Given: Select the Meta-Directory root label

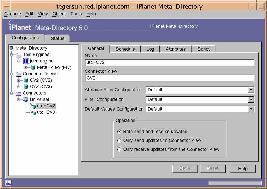Looking at the screenshot, I should [x=31, y=48].
